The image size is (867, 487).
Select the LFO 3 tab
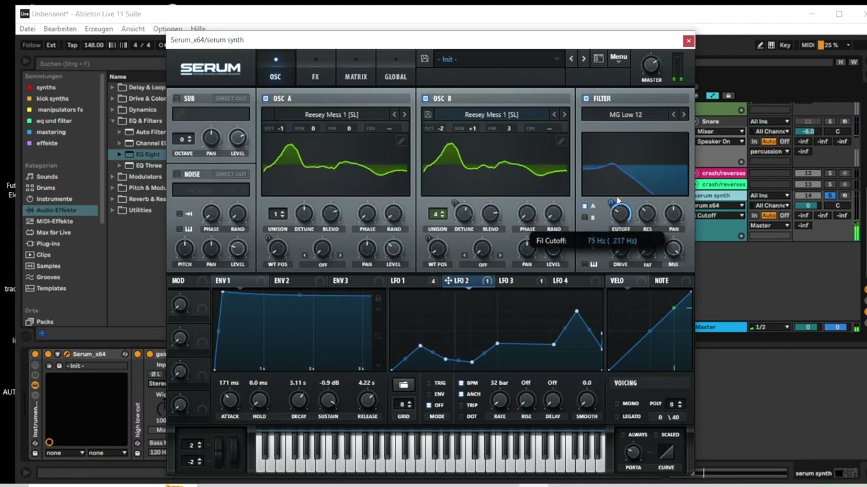[506, 280]
